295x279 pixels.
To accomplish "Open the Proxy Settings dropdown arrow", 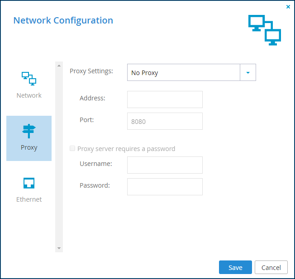I will 248,72.
